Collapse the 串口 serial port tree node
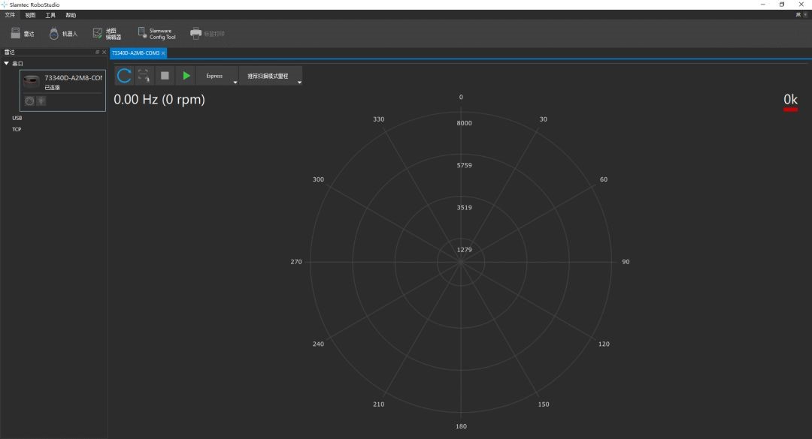812x439 pixels. pos(7,64)
